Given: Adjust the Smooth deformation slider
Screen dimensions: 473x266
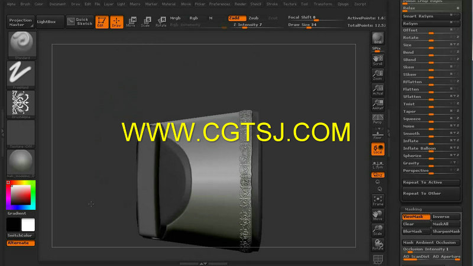Looking at the screenshot, I should (431, 134).
